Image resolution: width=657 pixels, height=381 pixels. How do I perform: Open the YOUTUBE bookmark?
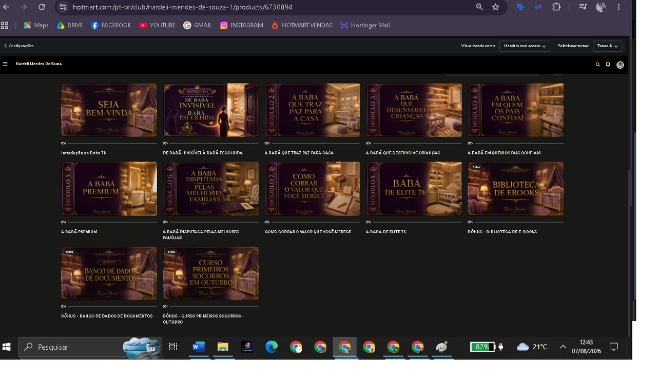pyautogui.click(x=157, y=25)
